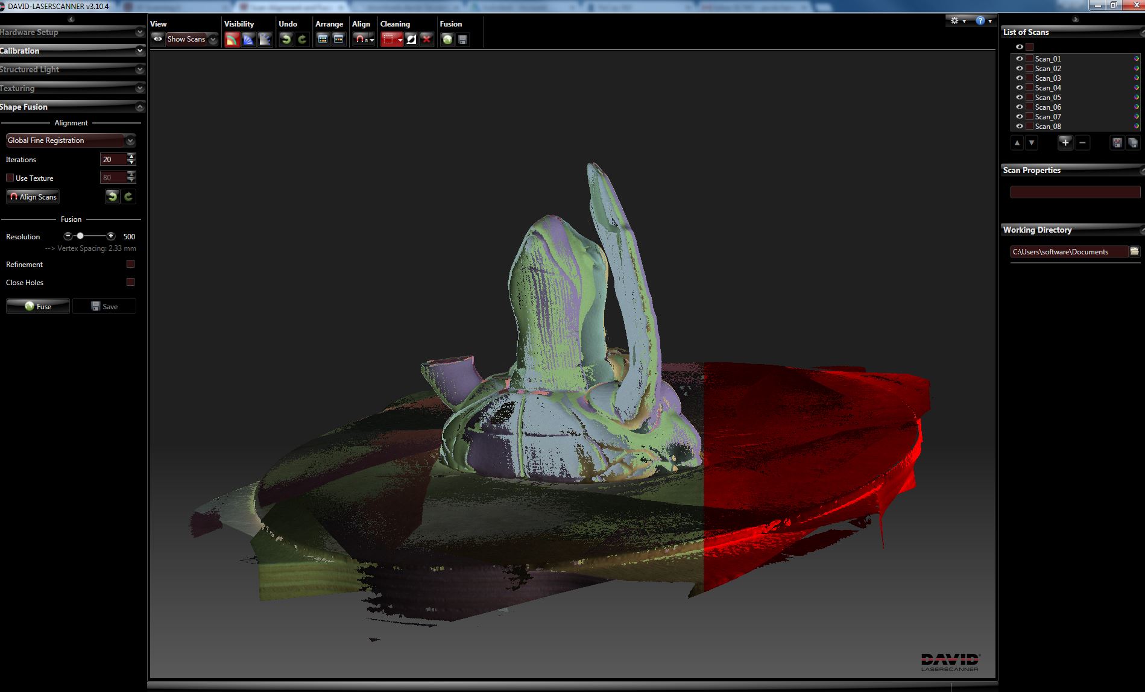The width and height of the screenshot is (1145, 692).
Task: Open the Show Scans dropdown
Action: click(212, 39)
